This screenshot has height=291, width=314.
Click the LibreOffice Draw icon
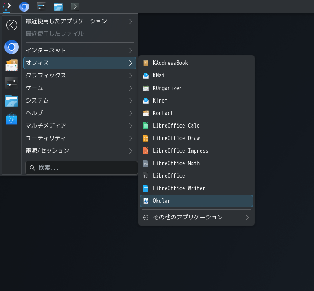point(146,138)
